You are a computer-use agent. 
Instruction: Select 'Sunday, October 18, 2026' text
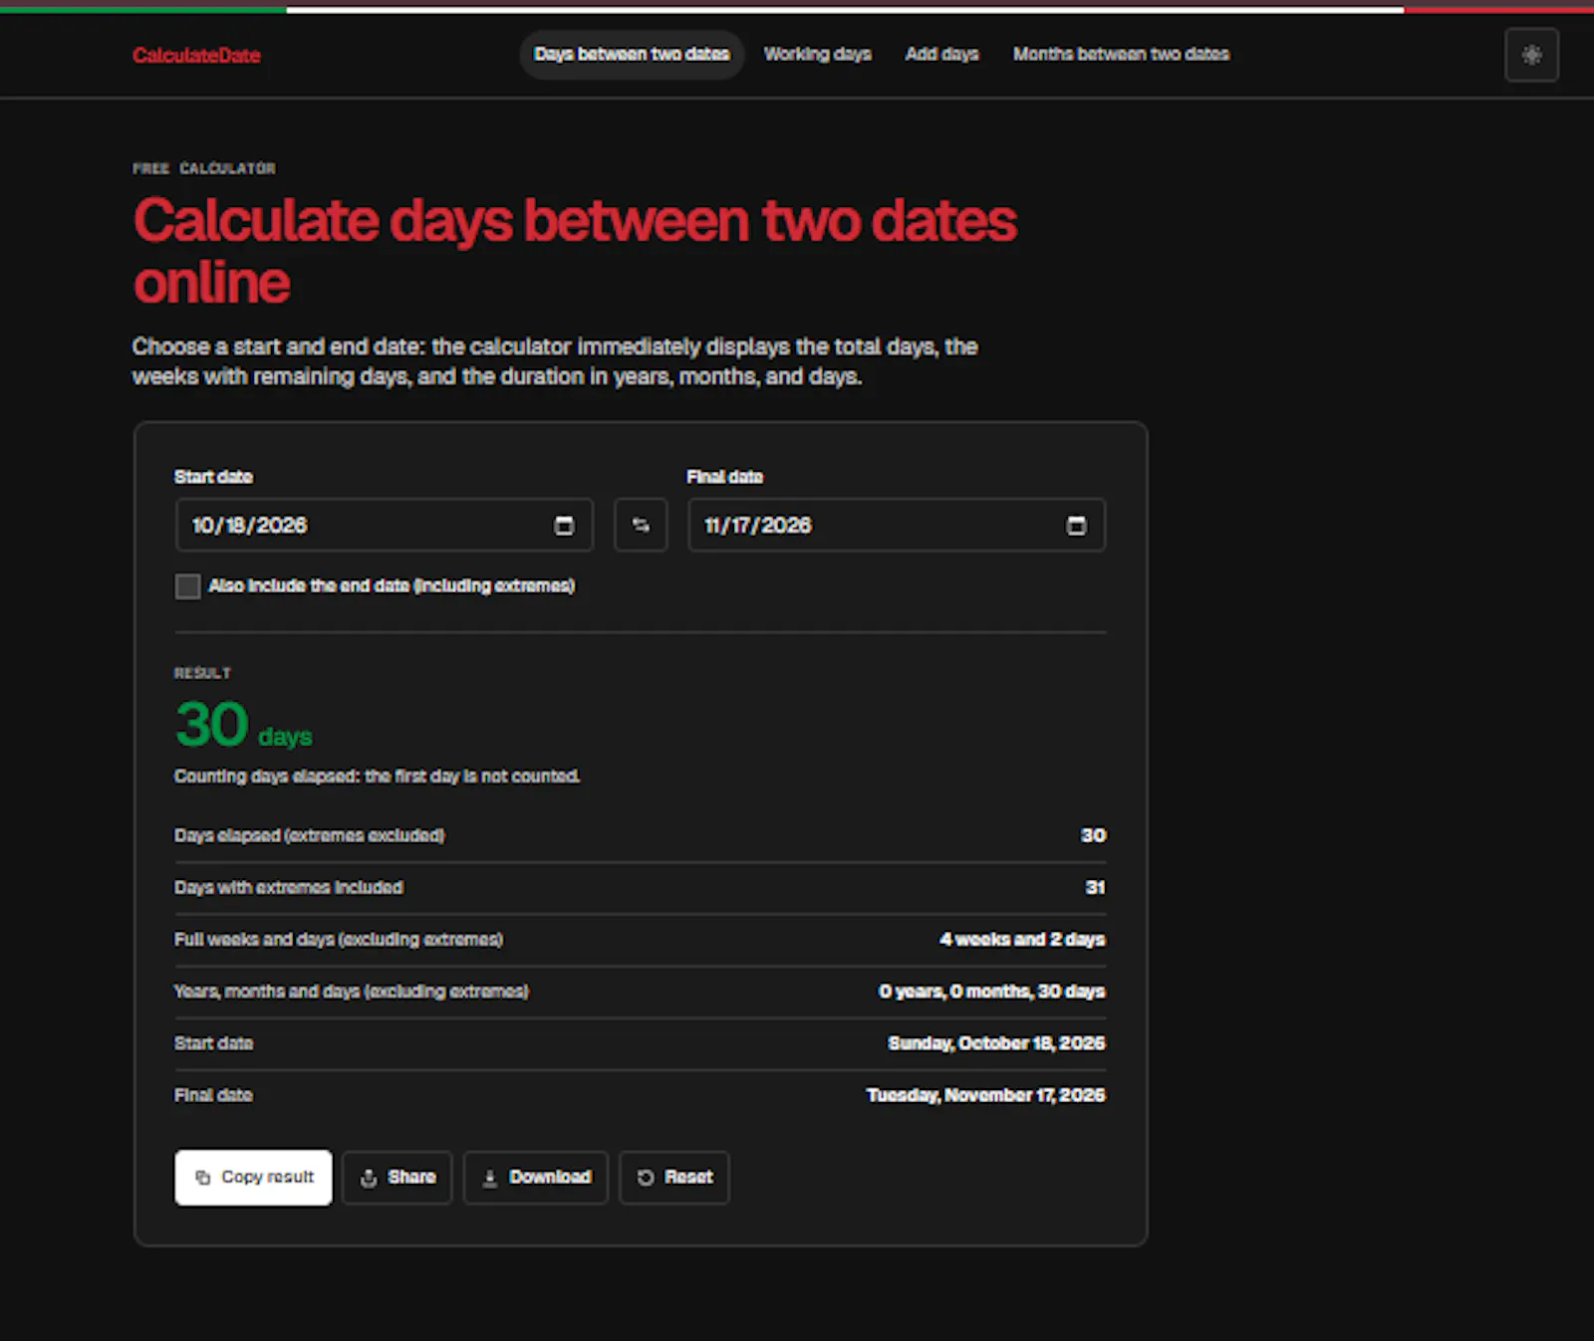pyautogui.click(x=996, y=1043)
